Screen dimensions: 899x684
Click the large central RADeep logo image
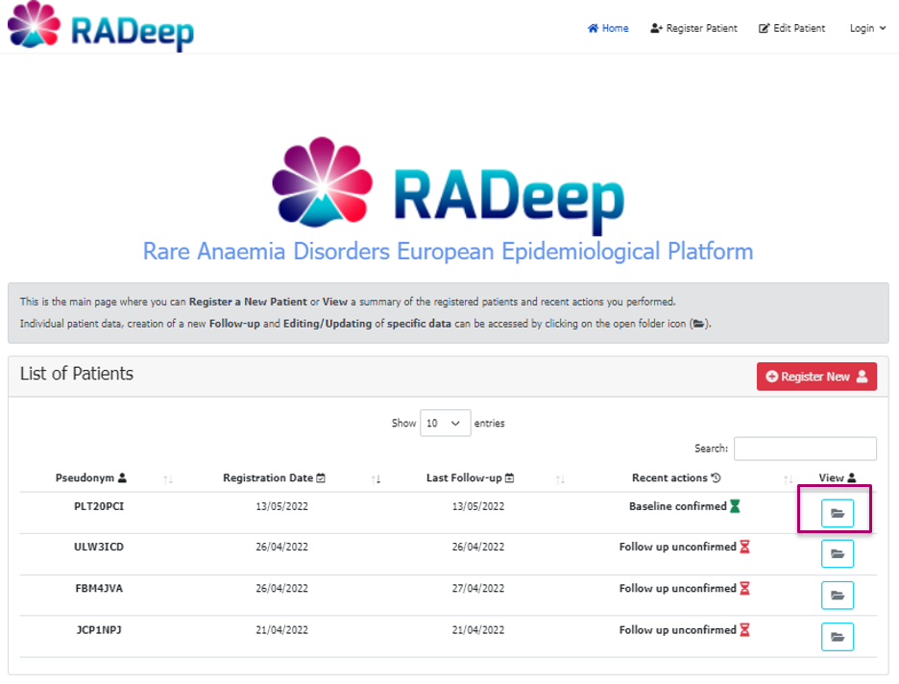click(x=449, y=184)
